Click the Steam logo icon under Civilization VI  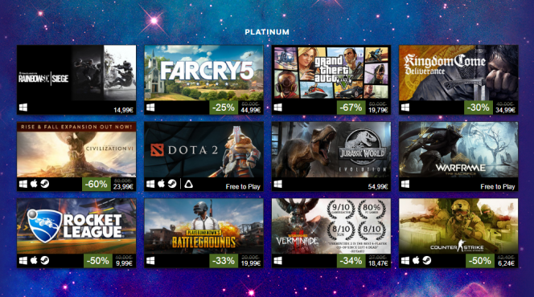pos(44,184)
